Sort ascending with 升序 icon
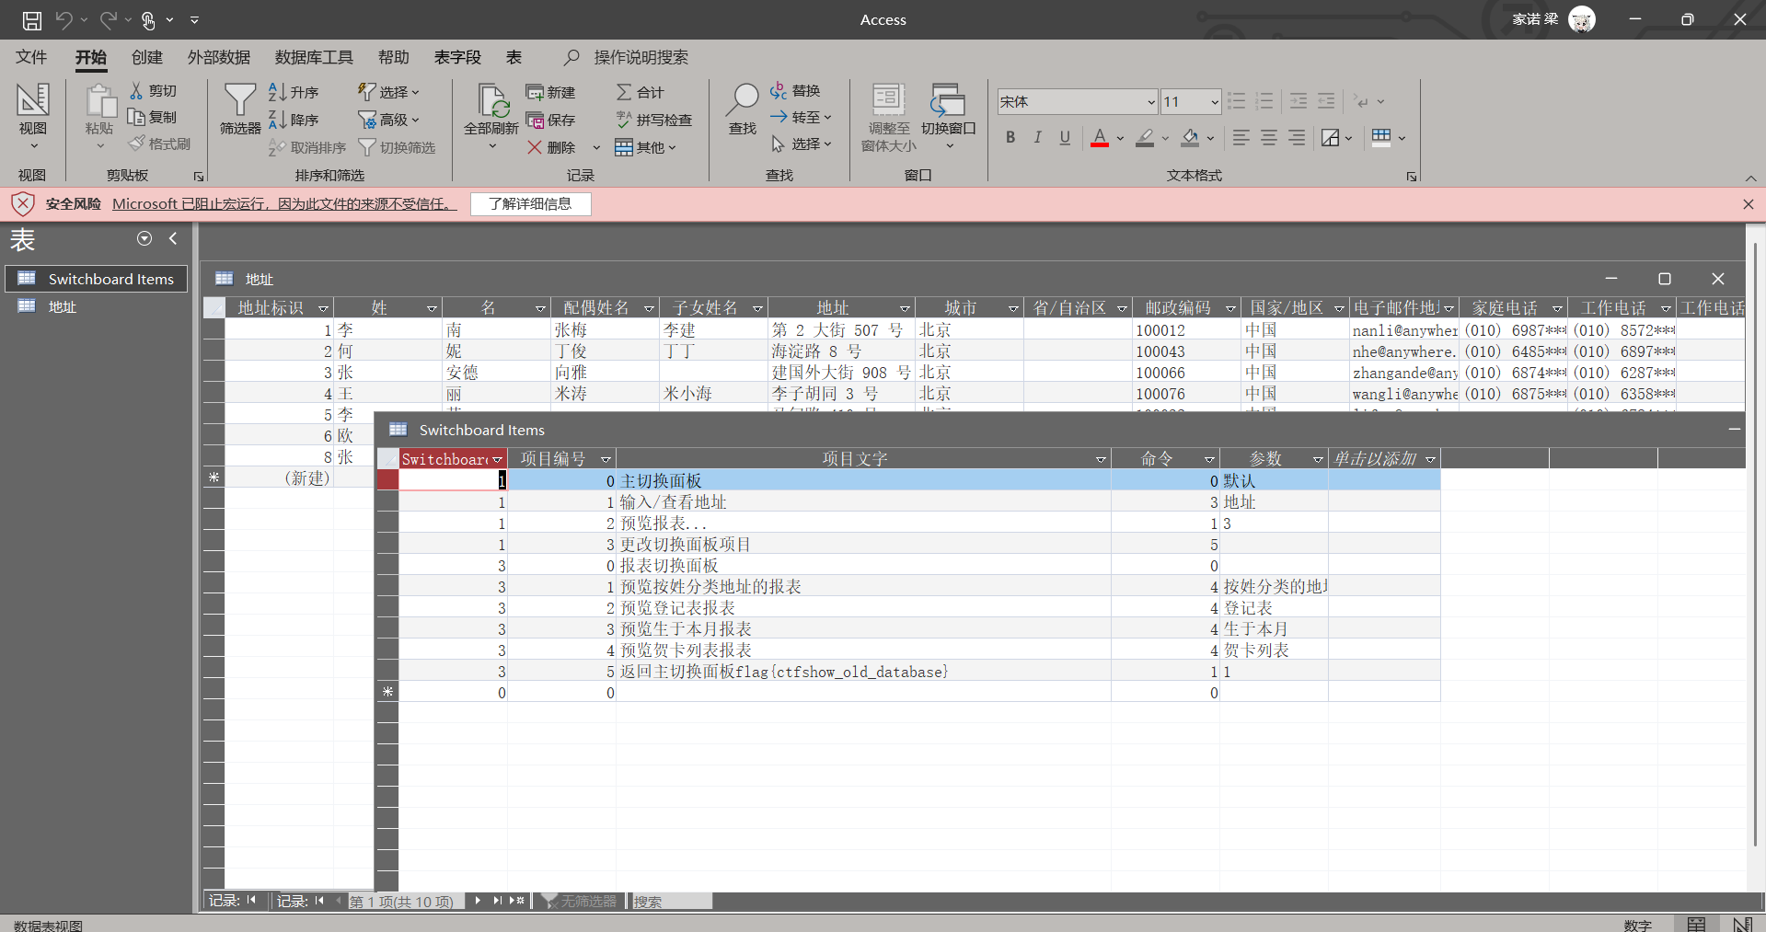This screenshot has height=932, width=1766. [x=277, y=91]
